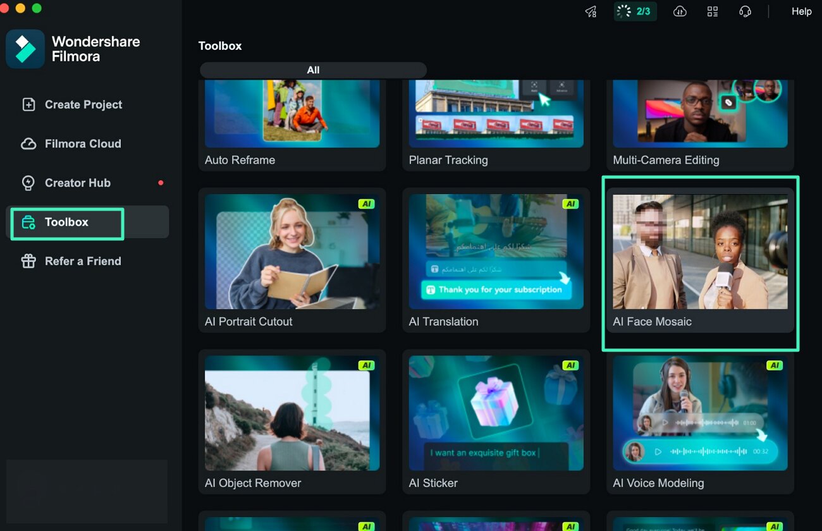Viewport: 822px width, 531px height.
Task: Click the cloud download icon
Action: (680, 11)
